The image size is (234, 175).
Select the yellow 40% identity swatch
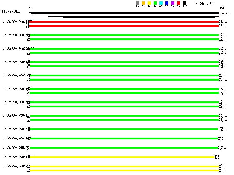(149, 3)
